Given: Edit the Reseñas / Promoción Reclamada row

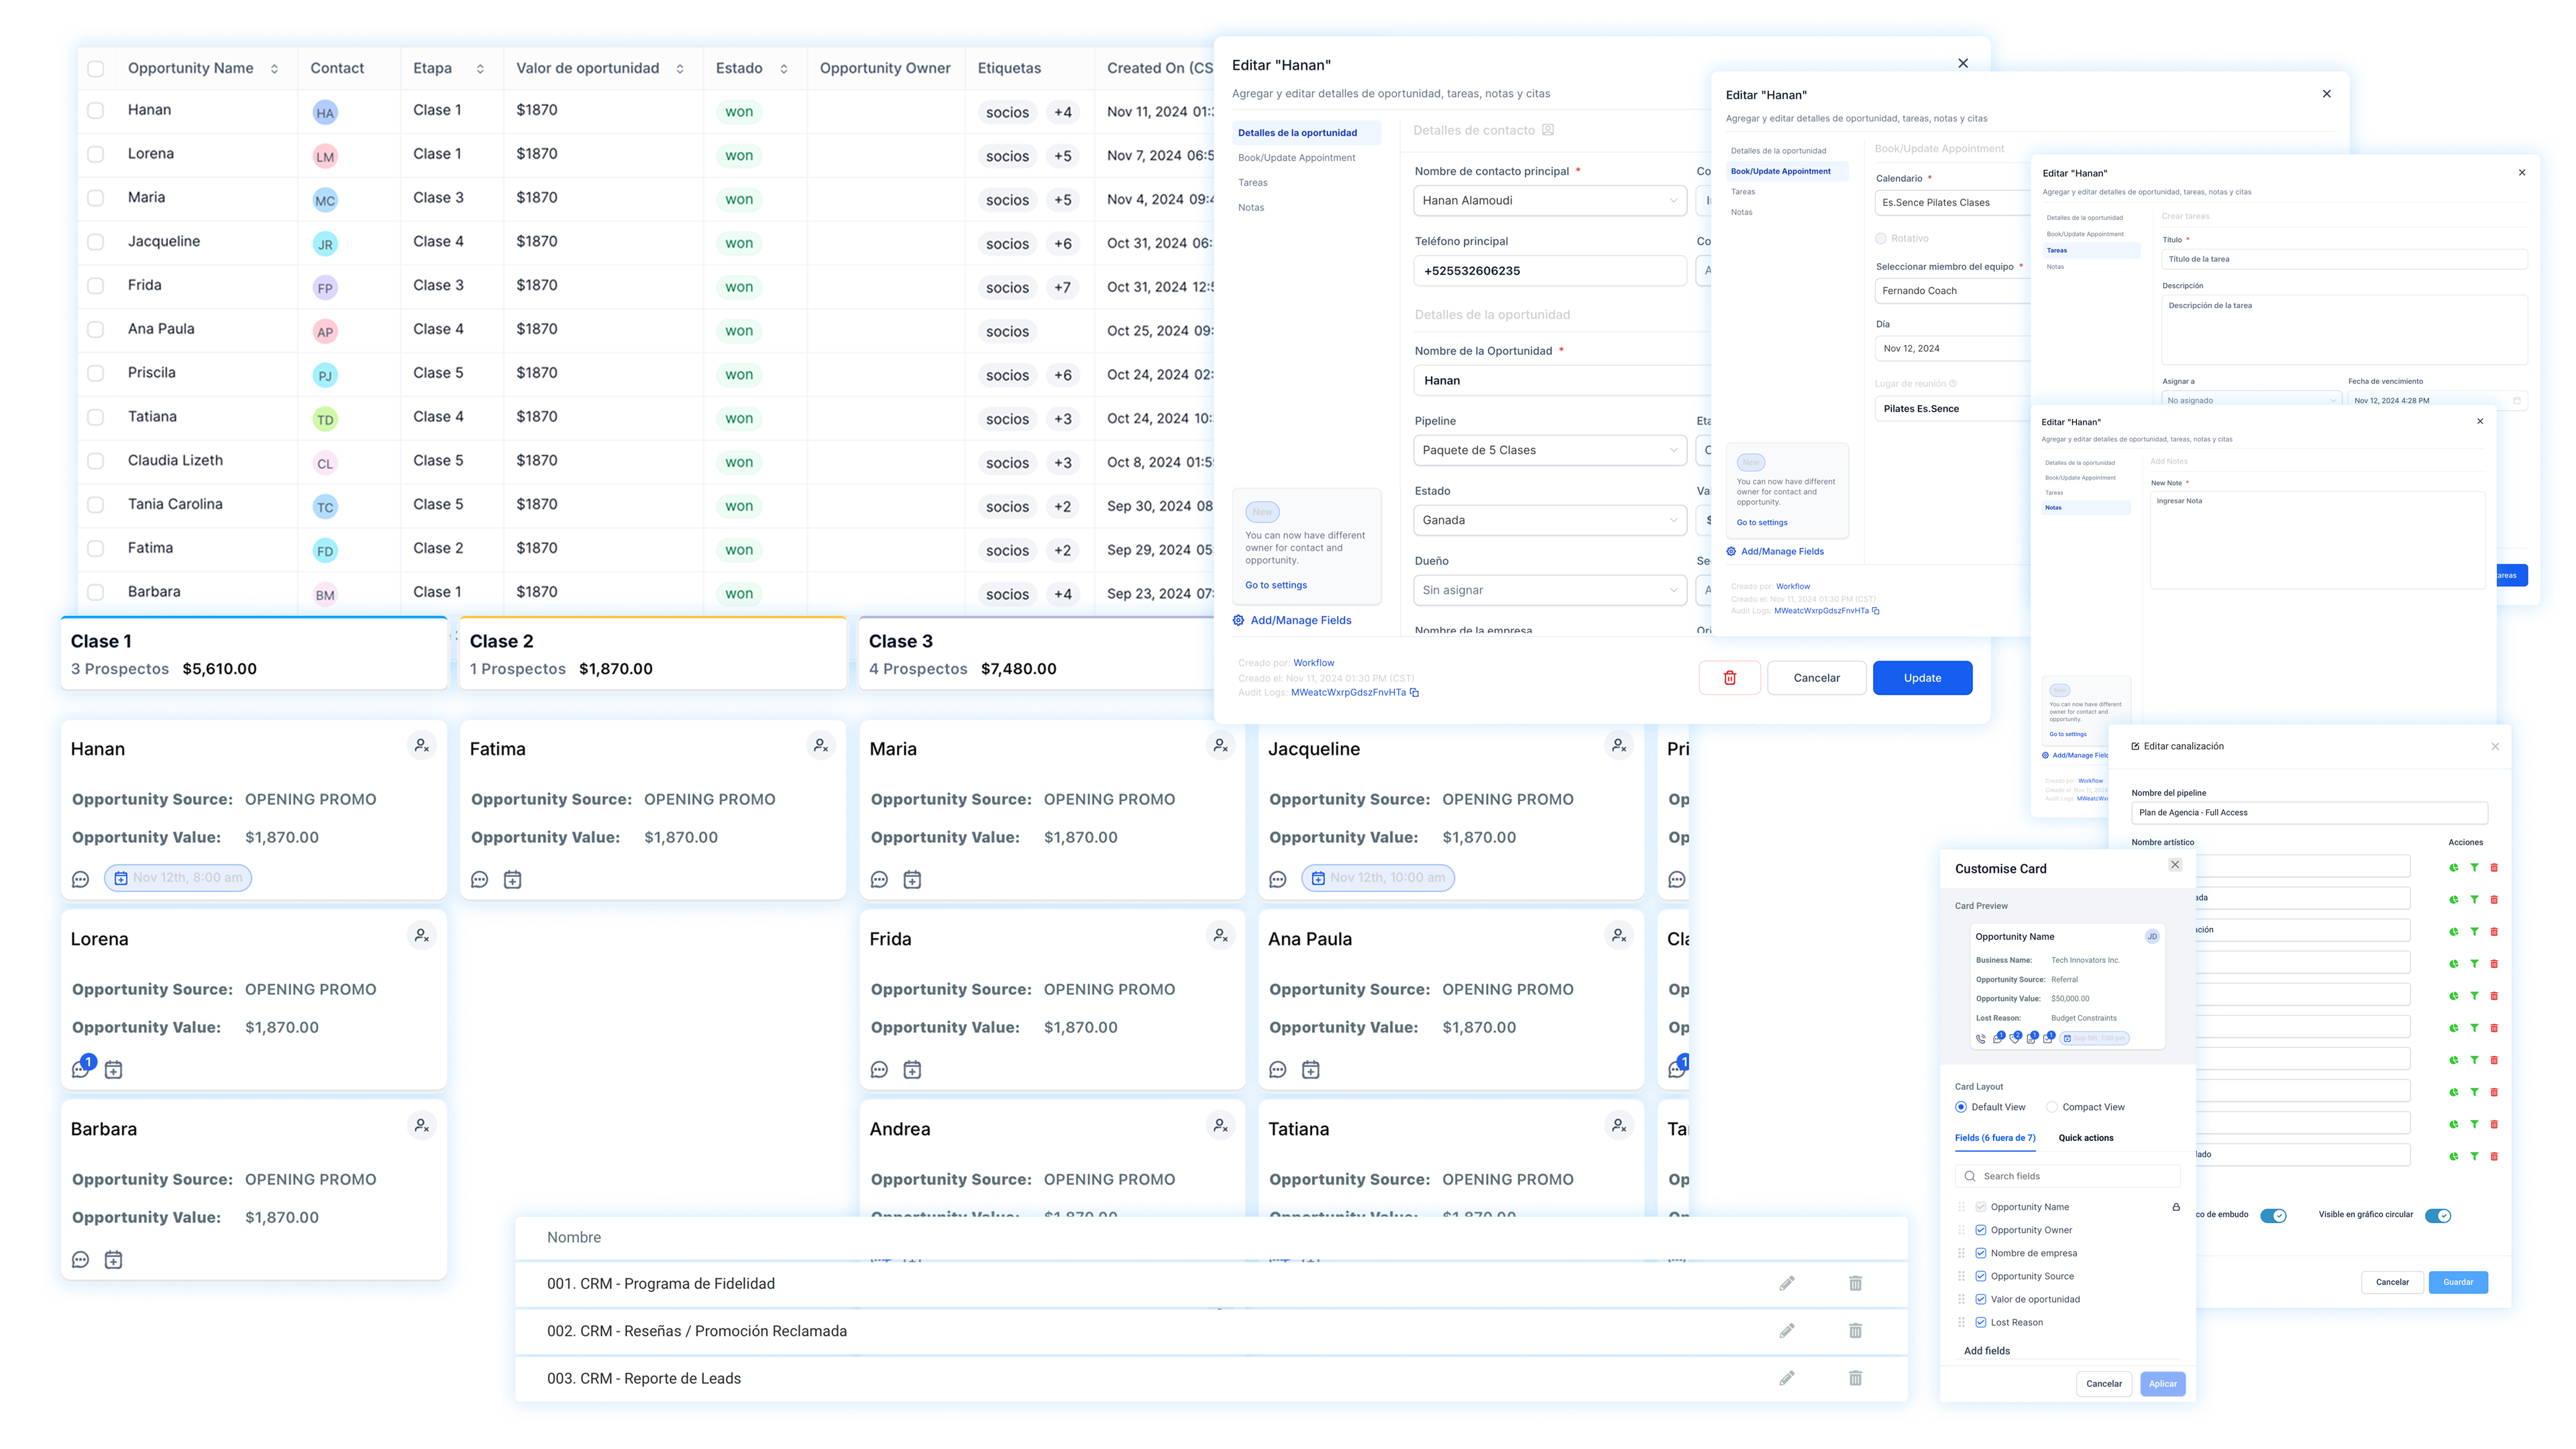Looking at the screenshot, I should [x=1787, y=1331].
